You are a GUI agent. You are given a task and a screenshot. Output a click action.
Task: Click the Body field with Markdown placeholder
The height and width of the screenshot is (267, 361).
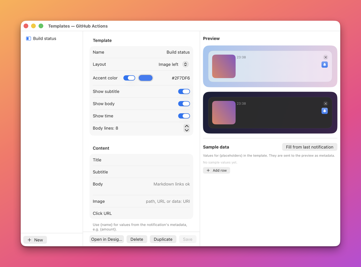click(x=141, y=186)
